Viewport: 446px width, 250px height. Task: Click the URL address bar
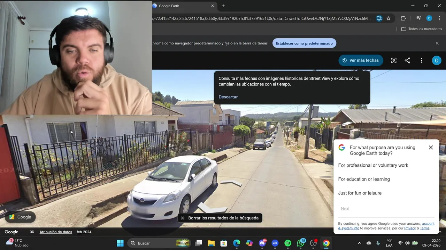coord(261,18)
